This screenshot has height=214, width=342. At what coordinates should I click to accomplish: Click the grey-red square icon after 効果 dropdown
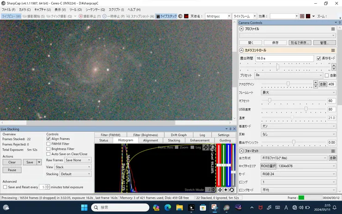click(302, 16)
